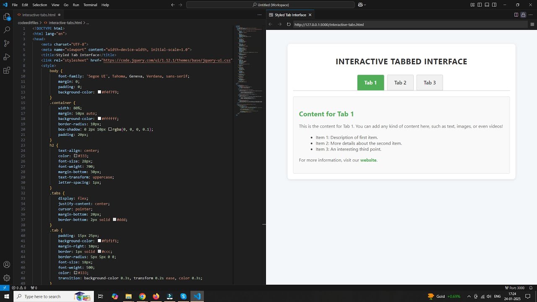The height and width of the screenshot is (302, 537).
Task: Click the breadcrumb ellipsis after Interactive-tabs.html
Action: (x=88, y=23)
